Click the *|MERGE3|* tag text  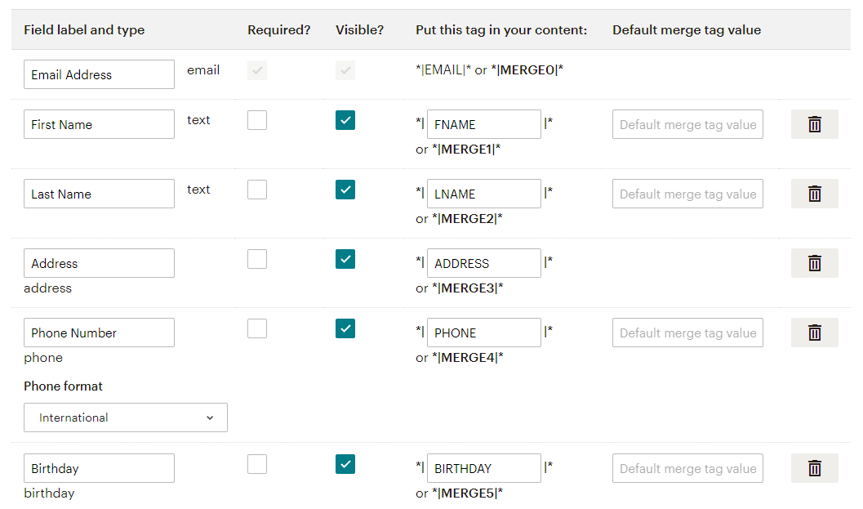point(467,288)
